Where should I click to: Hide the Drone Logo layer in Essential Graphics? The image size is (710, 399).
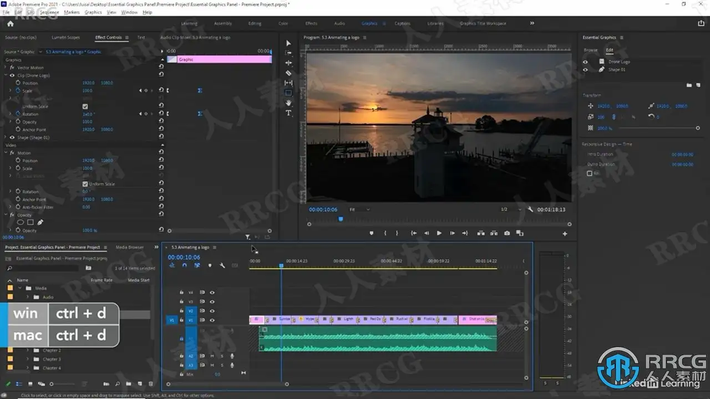(x=585, y=62)
